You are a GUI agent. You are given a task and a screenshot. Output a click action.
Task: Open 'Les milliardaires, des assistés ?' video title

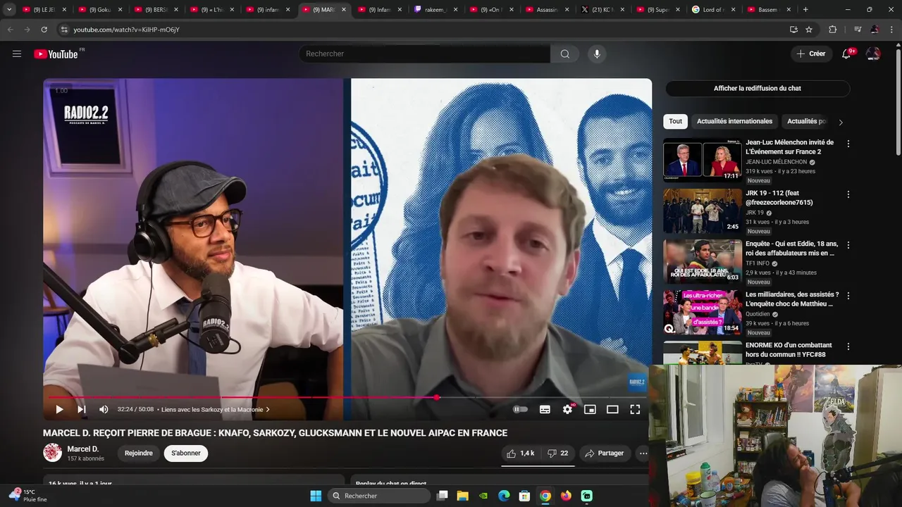point(792,299)
